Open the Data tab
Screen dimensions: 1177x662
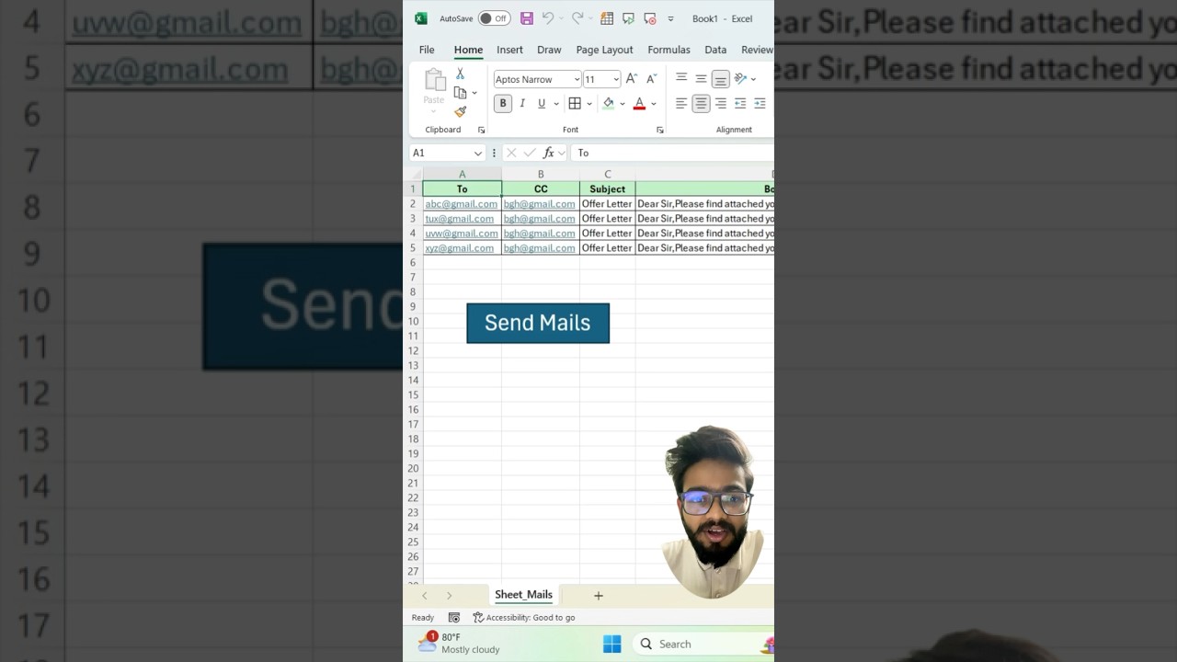coord(715,50)
